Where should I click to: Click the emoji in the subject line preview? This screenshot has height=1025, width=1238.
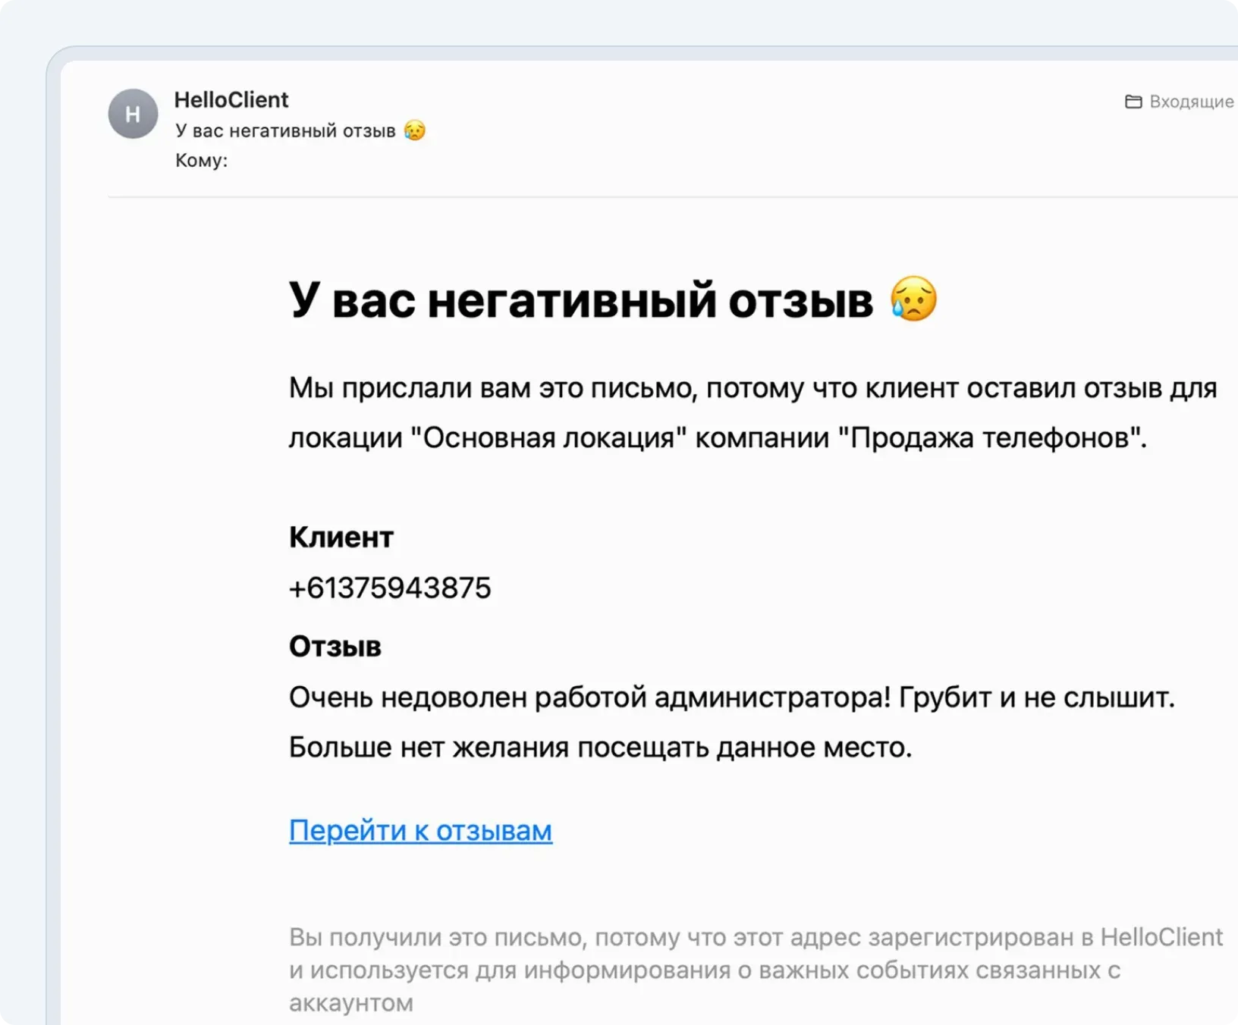coord(414,130)
